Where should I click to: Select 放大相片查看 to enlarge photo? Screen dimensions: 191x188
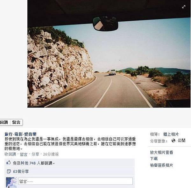(161, 152)
